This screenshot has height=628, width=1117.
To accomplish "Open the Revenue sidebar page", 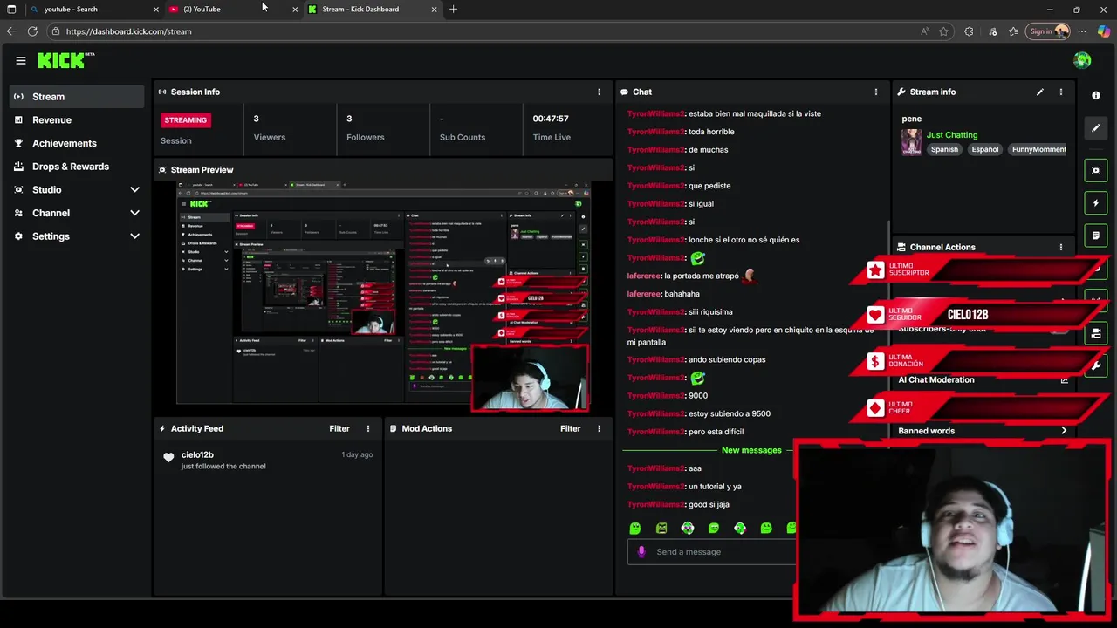I will [77, 120].
